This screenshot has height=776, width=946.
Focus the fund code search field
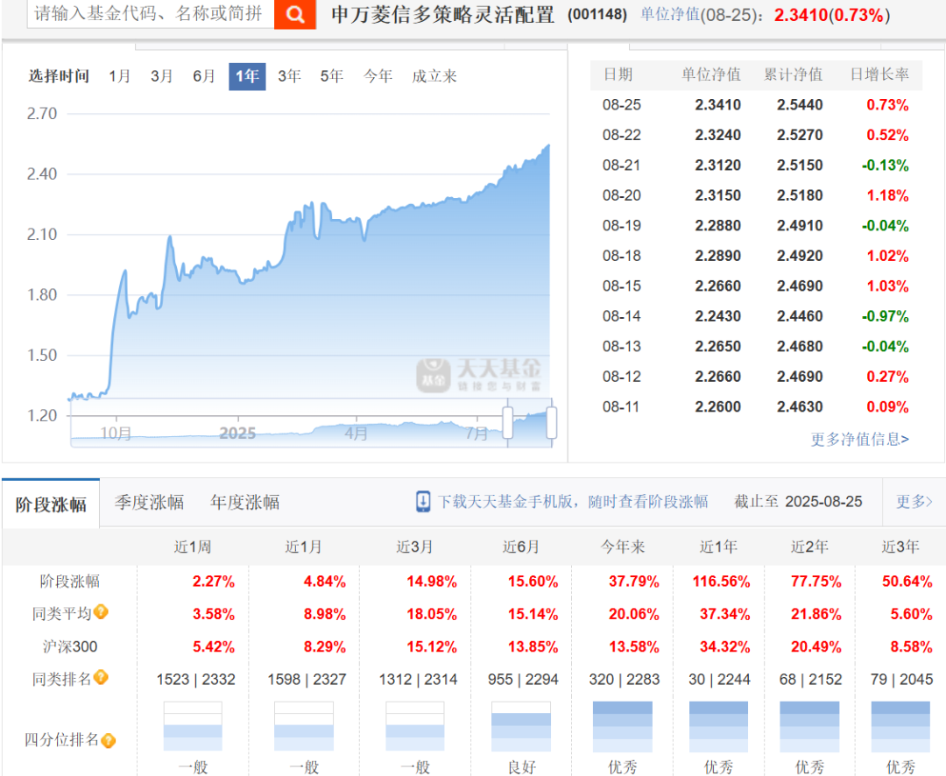151,13
